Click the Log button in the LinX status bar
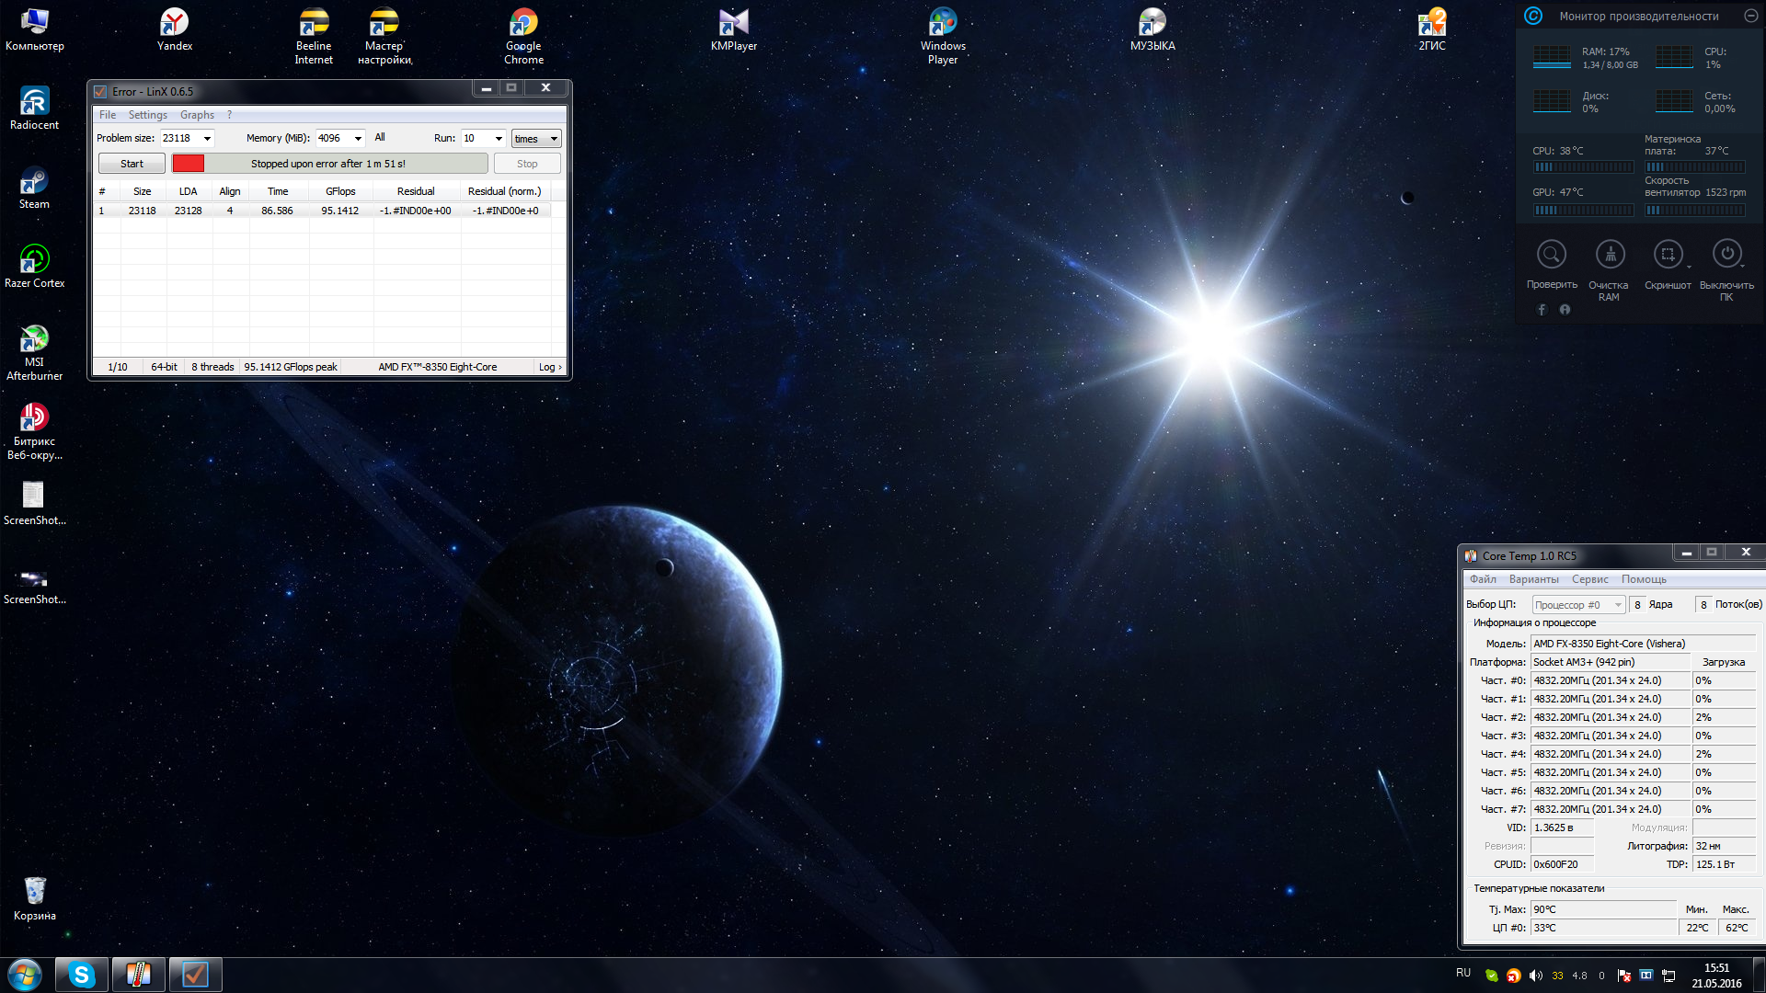1766x993 pixels. click(x=550, y=367)
